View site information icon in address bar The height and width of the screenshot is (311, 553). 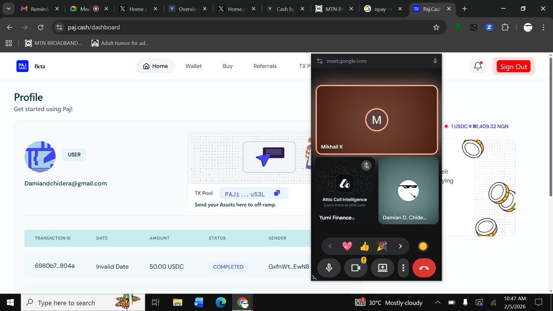pyautogui.click(x=59, y=28)
